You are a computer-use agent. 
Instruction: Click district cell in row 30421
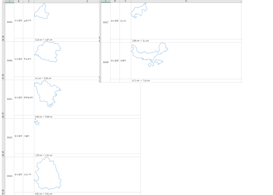19,97
